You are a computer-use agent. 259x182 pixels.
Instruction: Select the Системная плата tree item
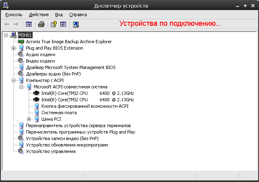[x=59, y=113]
